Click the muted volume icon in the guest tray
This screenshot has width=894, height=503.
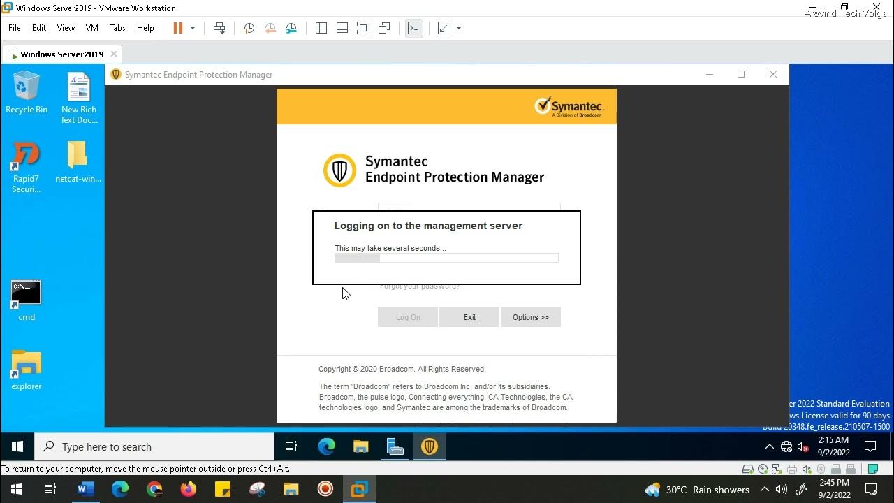pos(803,446)
